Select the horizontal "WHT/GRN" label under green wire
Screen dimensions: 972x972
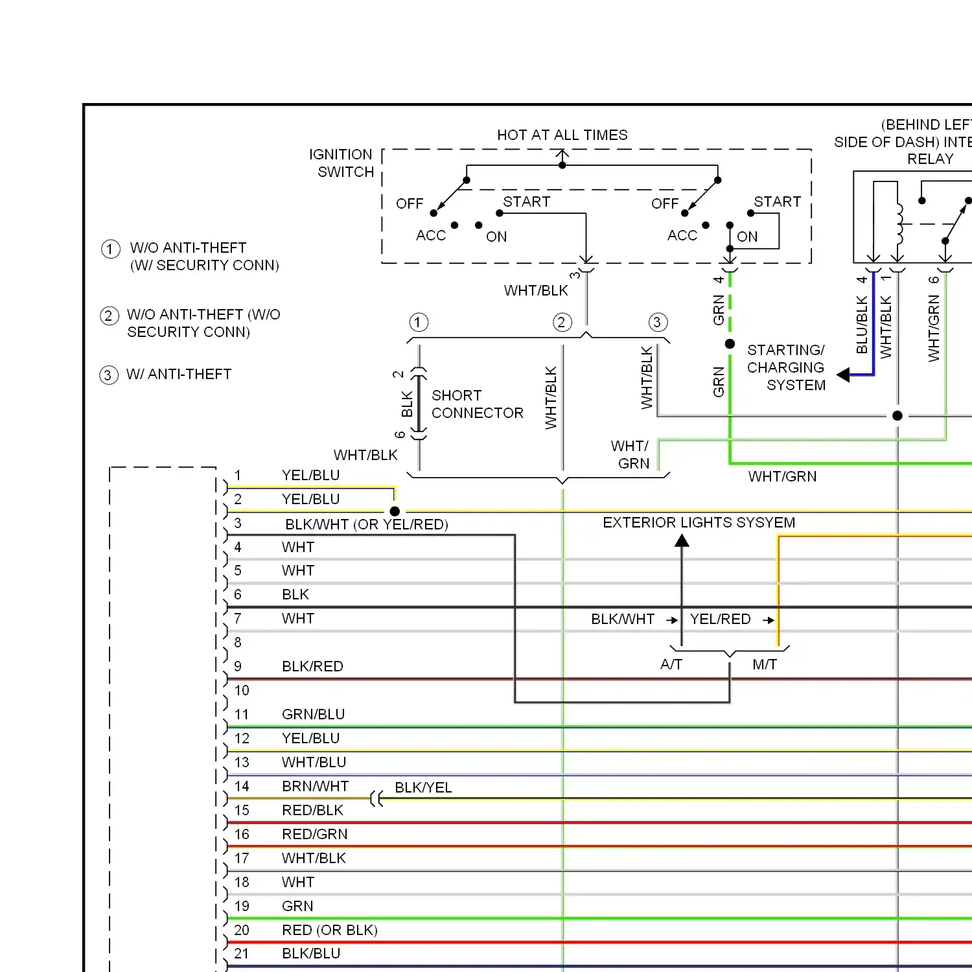pyautogui.click(x=782, y=476)
